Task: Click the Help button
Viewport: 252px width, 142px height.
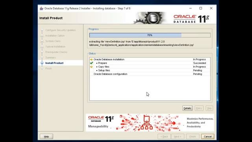Action: coord(46,136)
